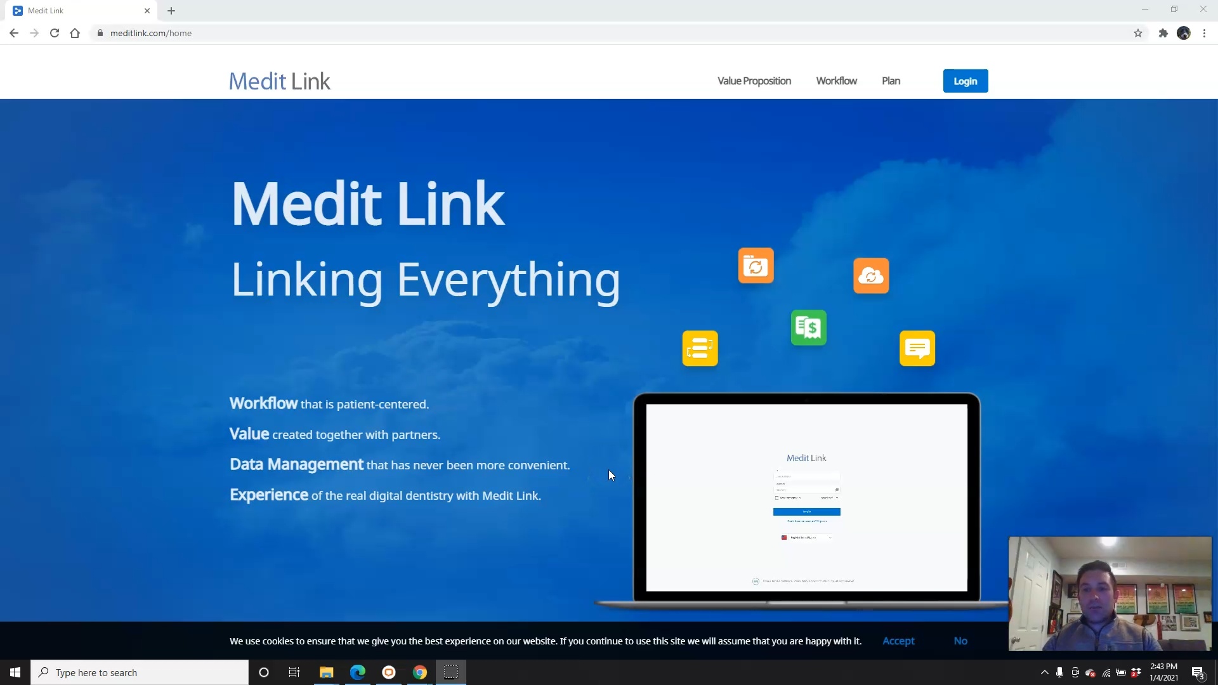Expand hidden system tray icons
This screenshot has height=685, width=1218.
click(1045, 674)
